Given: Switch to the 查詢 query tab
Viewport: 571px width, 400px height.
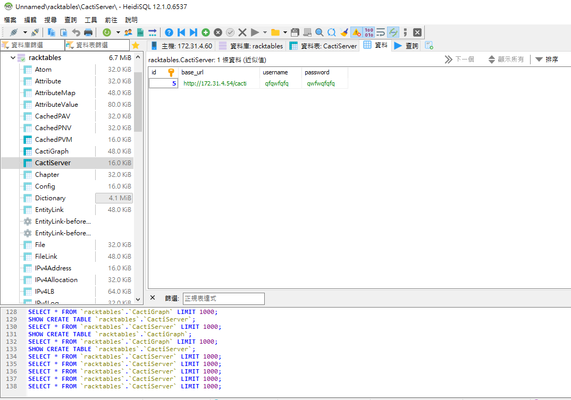Looking at the screenshot, I should [x=406, y=46].
